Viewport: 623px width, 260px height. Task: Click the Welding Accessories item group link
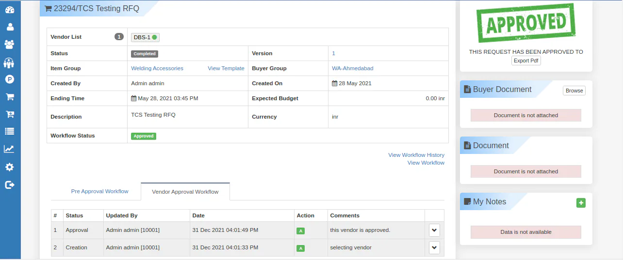click(157, 68)
